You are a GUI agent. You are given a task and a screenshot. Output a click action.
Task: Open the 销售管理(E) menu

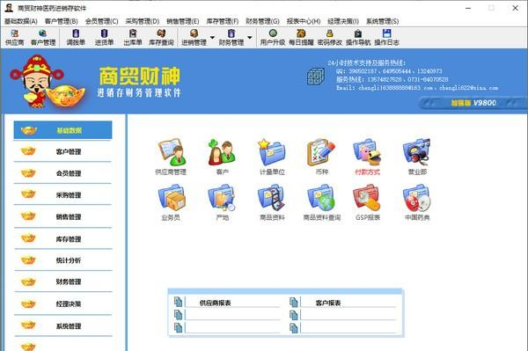[182, 21]
